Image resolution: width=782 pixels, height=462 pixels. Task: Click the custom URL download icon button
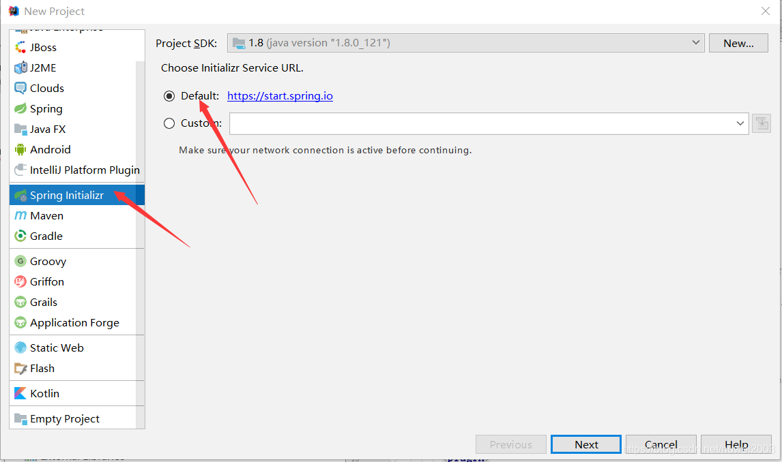(x=762, y=123)
